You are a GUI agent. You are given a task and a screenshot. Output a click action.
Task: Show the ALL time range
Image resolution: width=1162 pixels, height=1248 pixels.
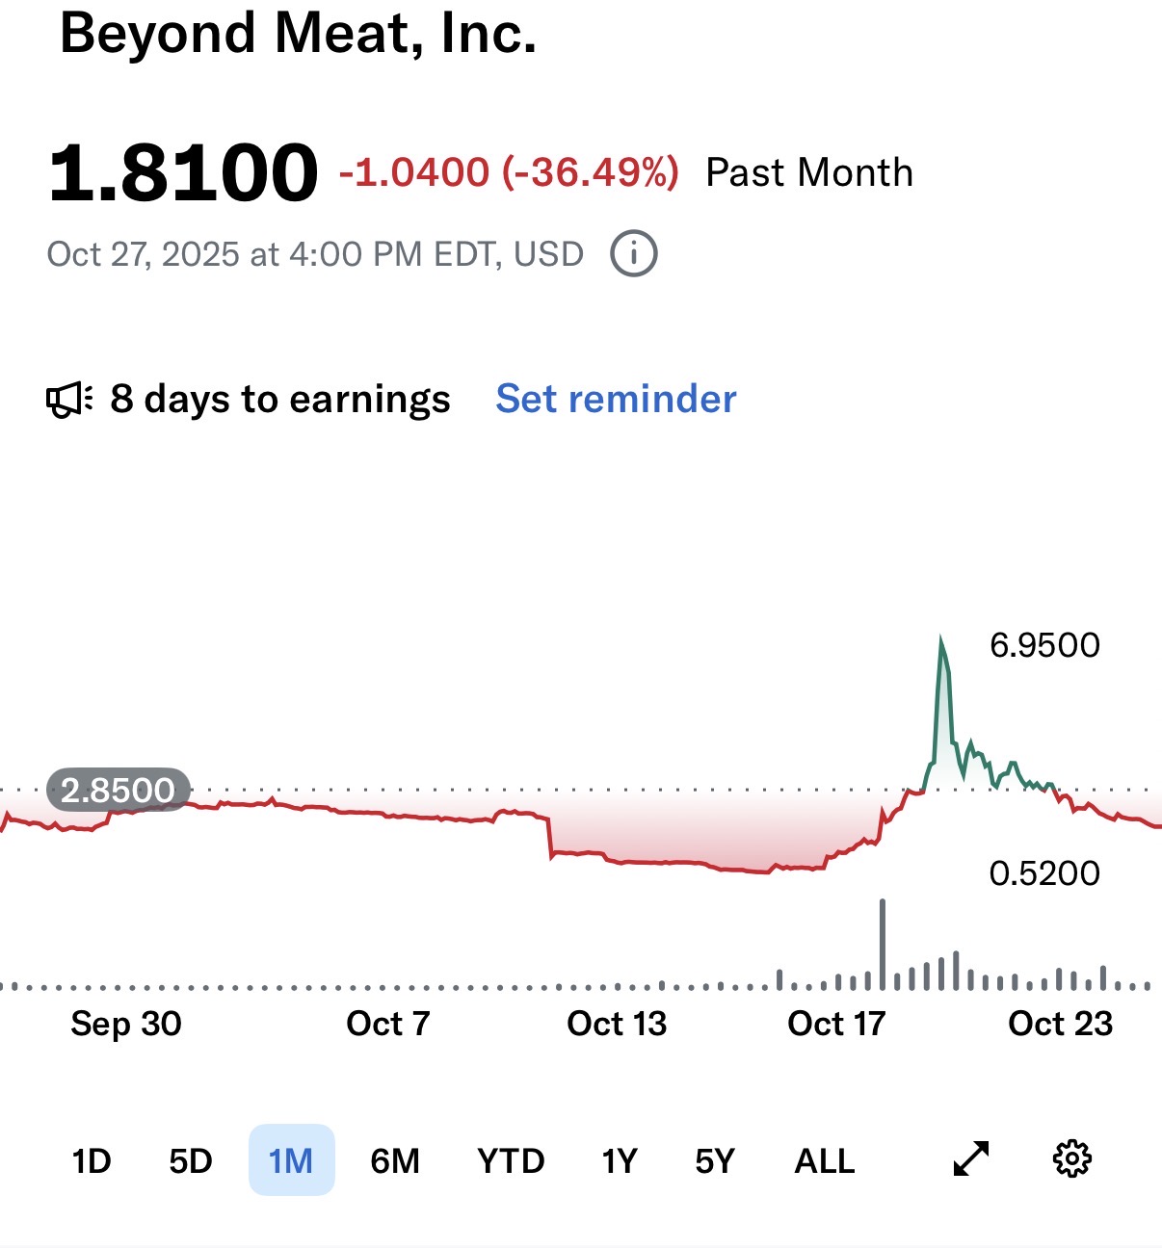[x=825, y=1160]
